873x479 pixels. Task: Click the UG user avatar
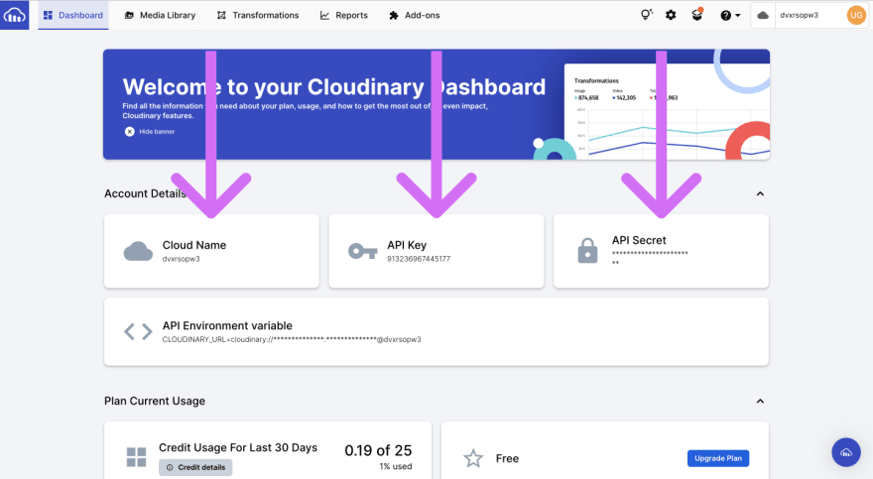(x=856, y=15)
